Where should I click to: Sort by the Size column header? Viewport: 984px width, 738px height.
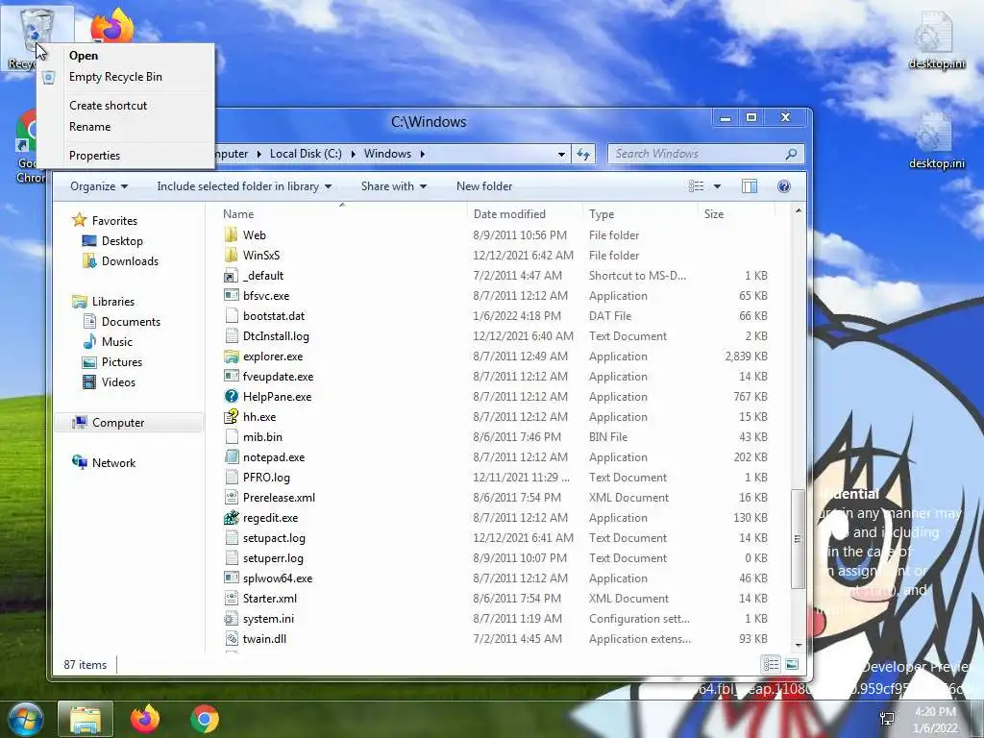pos(736,214)
